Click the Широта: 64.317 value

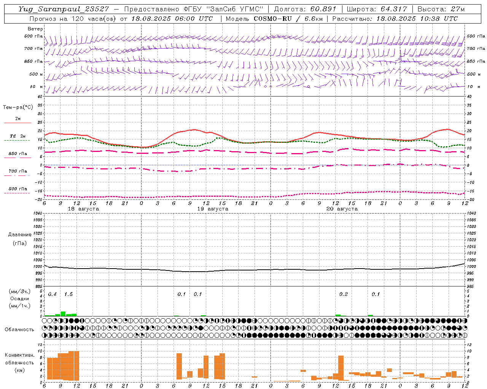coord(377,9)
